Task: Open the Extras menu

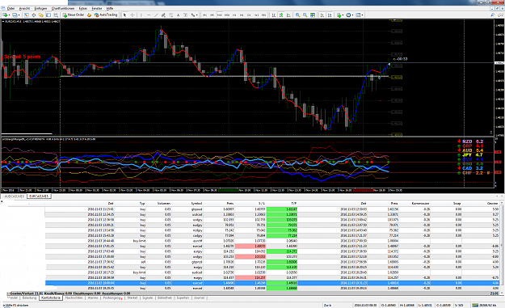Action: 83,8
